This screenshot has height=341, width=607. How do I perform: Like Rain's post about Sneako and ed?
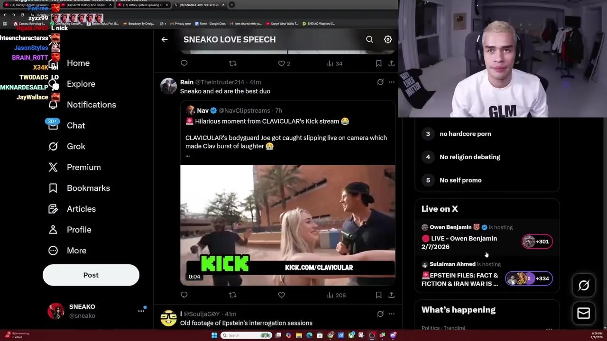(281, 295)
